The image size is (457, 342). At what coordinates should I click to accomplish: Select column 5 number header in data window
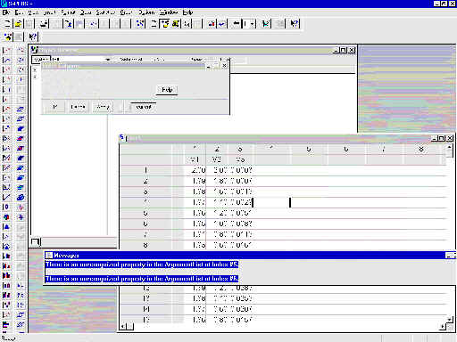pos(309,149)
